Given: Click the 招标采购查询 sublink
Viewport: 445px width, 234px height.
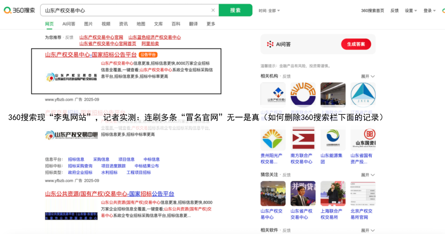Looking at the screenshot, I should click(x=80, y=166).
